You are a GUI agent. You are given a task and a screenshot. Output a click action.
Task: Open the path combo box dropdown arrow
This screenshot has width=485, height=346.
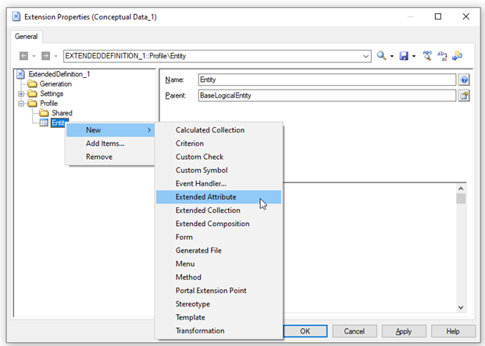click(x=366, y=56)
